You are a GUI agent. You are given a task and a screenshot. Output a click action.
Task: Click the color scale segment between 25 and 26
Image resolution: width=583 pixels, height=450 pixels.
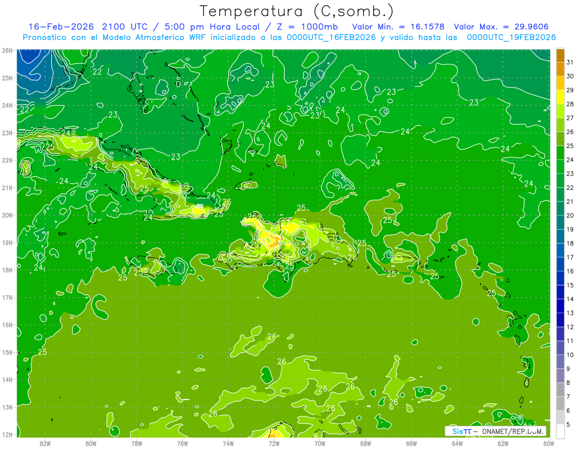pyautogui.click(x=560, y=139)
